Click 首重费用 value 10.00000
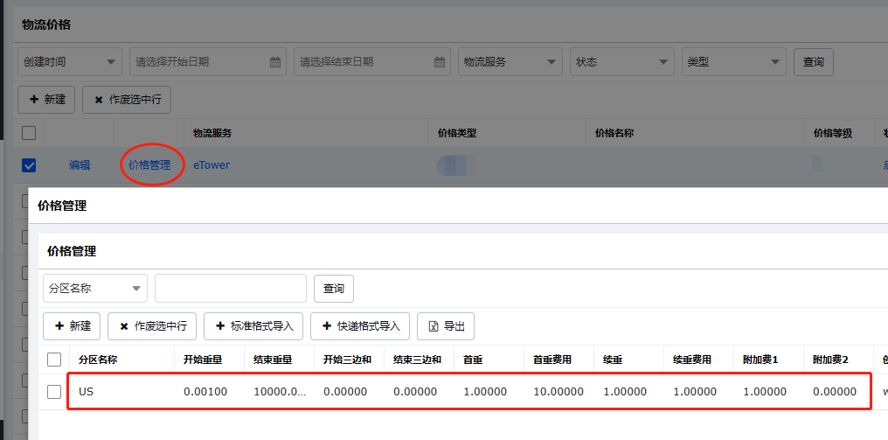The height and width of the screenshot is (440, 888). [x=558, y=391]
